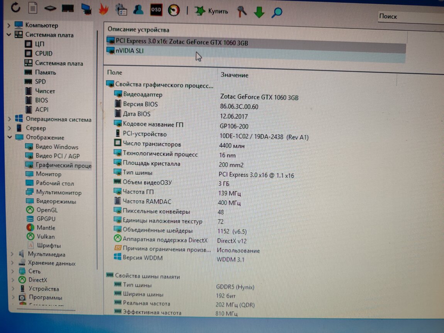Click into the Поиск search field
This screenshot has width=444, height=333.
pyautogui.click(x=409, y=17)
